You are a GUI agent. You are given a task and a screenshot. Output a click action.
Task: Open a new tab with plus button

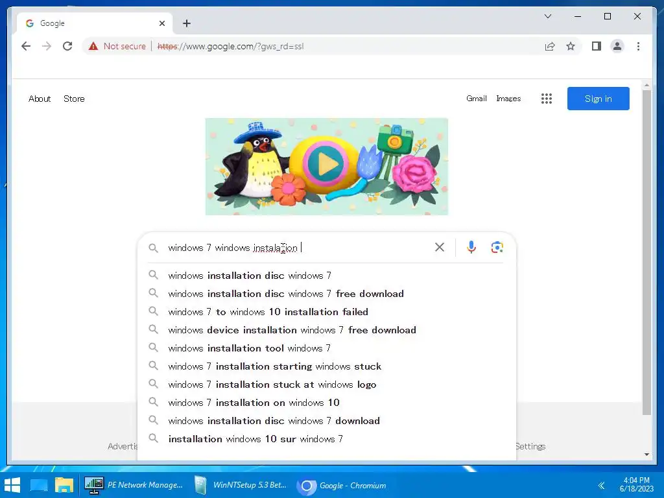click(187, 23)
